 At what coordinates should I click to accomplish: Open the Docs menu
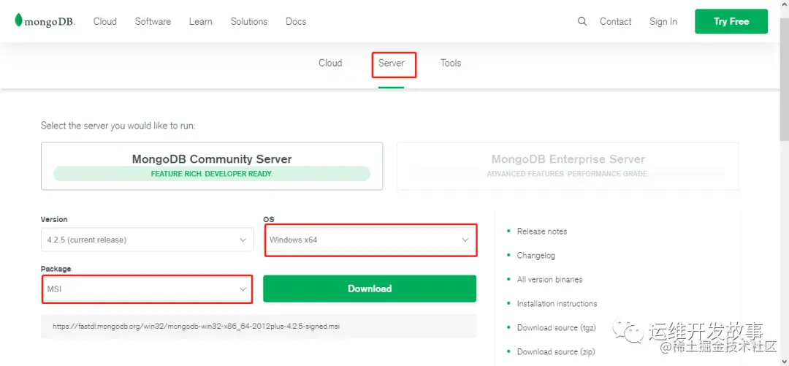coord(296,21)
